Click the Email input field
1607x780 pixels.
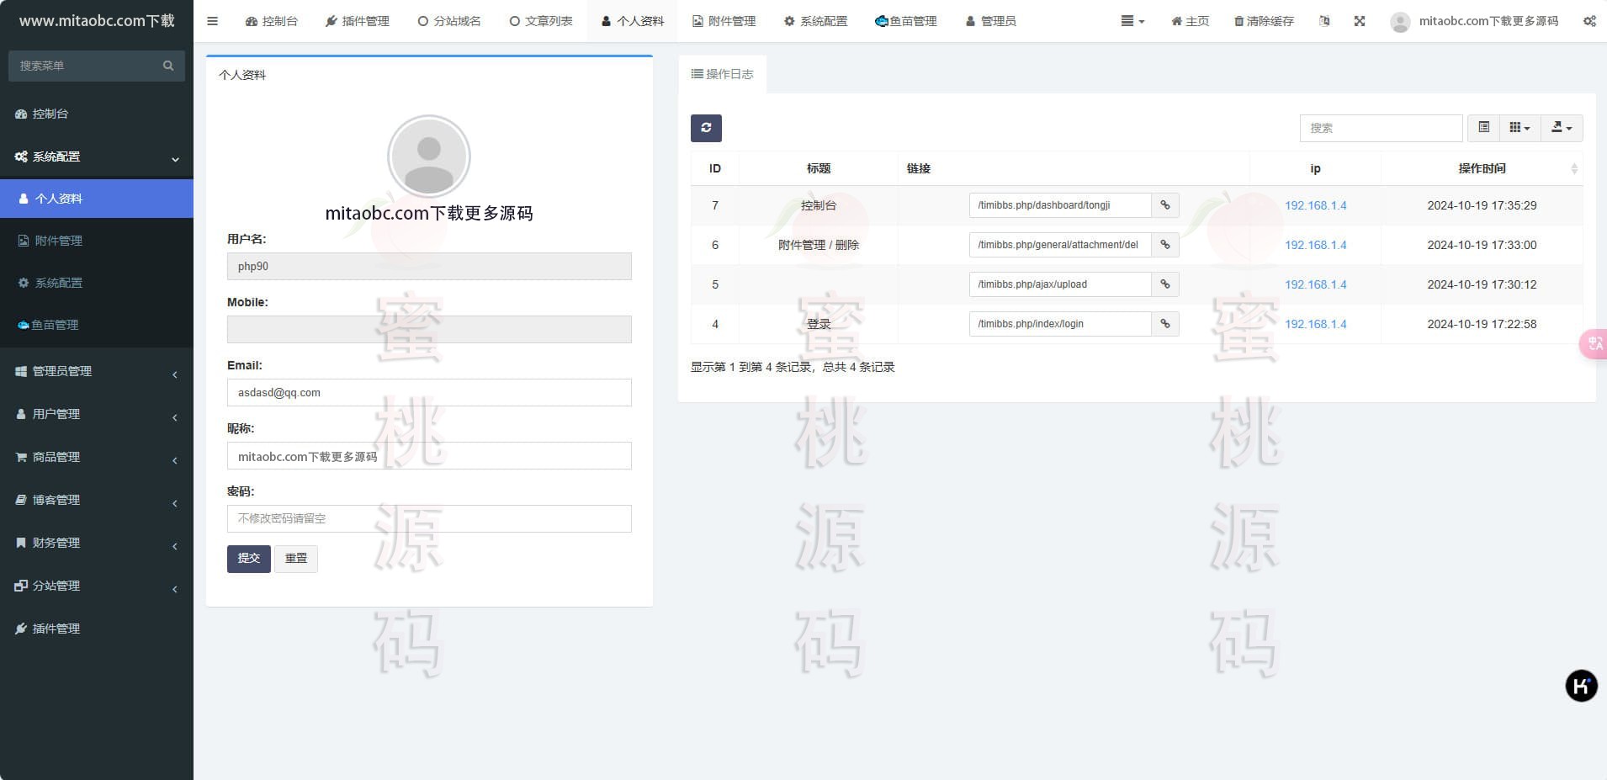point(428,393)
